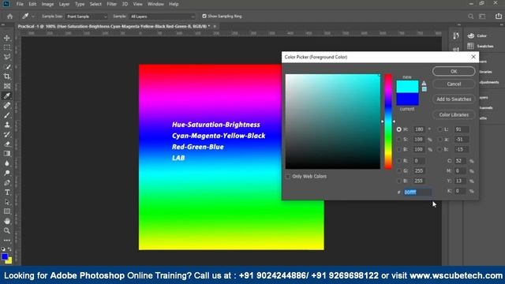Open the Sample Size Point Sample dropdown
505x284 pixels.
(87, 17)
